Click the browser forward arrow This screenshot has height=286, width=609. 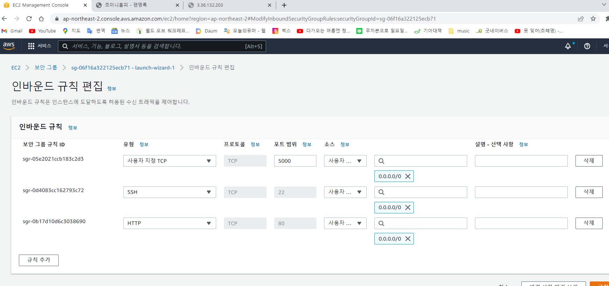tap(17, 19)
